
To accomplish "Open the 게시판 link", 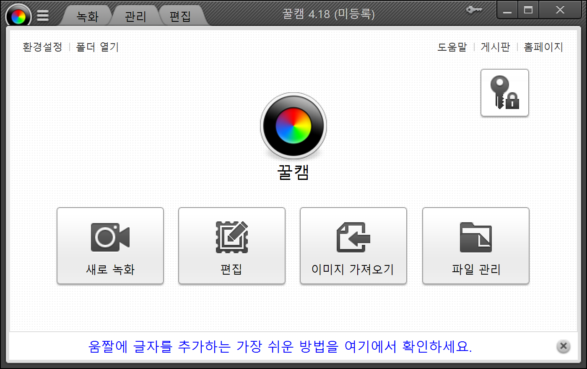I will click(x=495, y=47).
